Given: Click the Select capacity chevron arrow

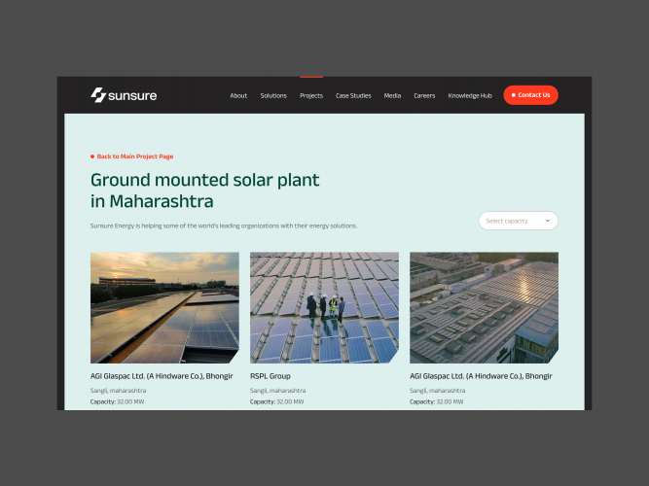Looking at the screenshot, I should pos(547,221).
